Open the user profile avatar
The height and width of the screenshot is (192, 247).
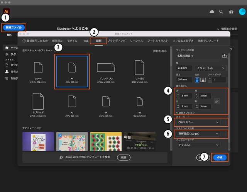(242, 12)
